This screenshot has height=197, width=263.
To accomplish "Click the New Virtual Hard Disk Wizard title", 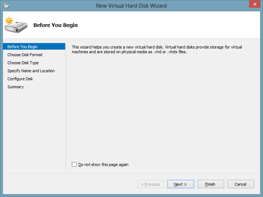I will coord(131,6).
